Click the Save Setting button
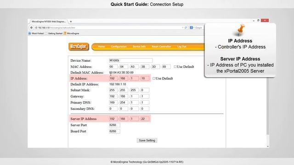 [x=147, y=140]
